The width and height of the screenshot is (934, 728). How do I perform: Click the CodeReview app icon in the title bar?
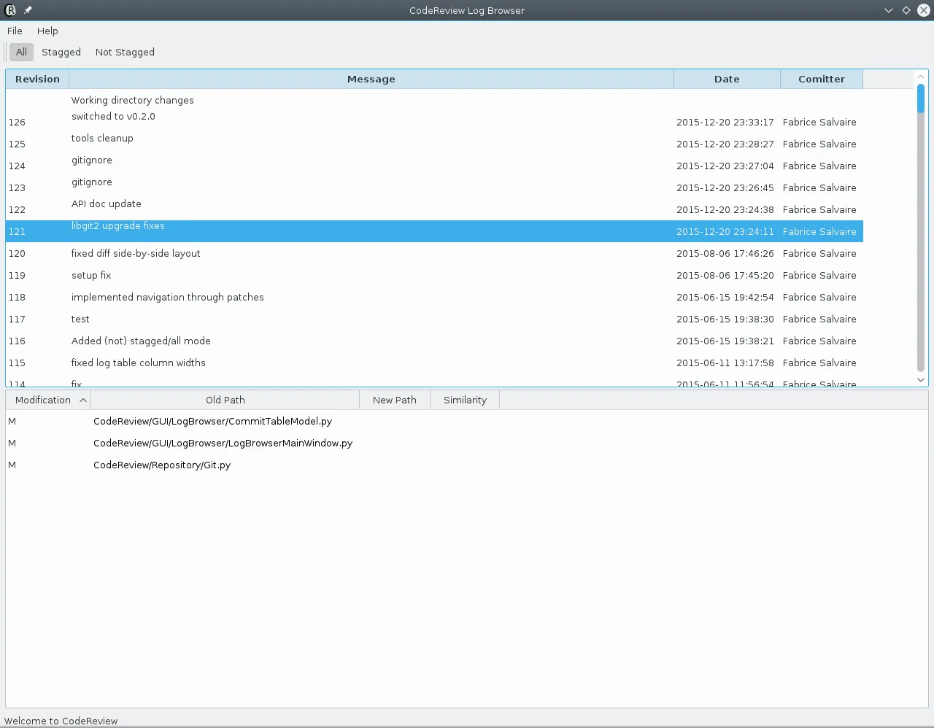(10, 10)
